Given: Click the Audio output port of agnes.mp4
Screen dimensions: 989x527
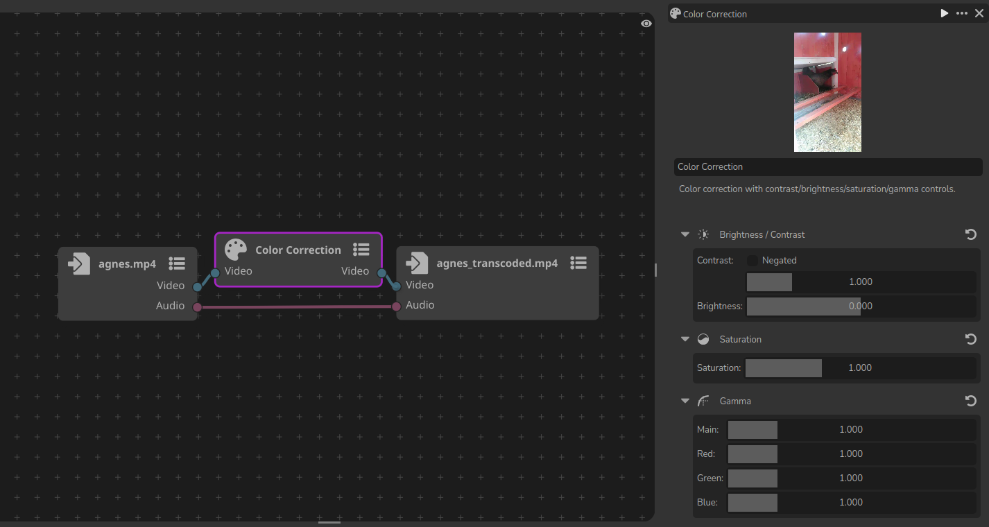Looking at the screenshot, I should 197,306.
